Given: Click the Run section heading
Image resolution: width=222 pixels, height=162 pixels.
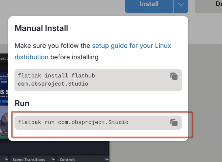Looking at the screenshot, I should click(22, 103).
